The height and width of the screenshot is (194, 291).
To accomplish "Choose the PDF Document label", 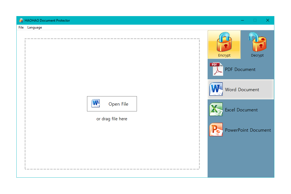I will pos(240,70).
